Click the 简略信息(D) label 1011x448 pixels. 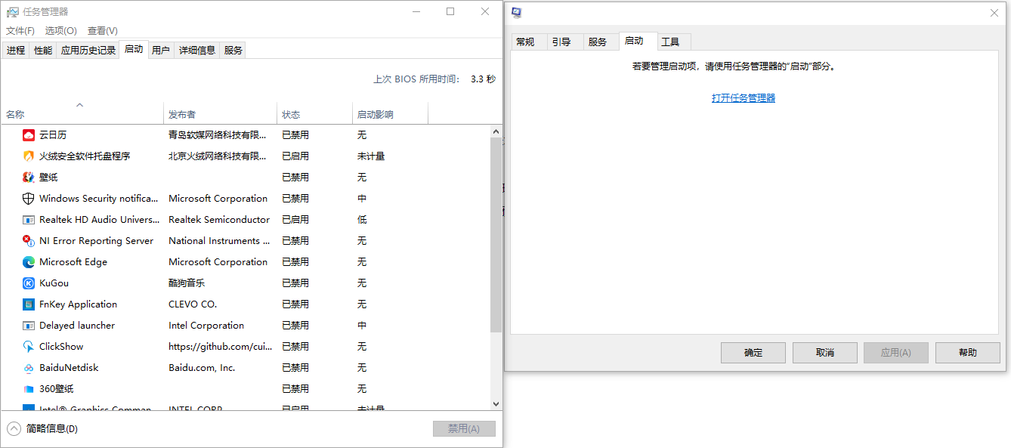coord(52,428)
